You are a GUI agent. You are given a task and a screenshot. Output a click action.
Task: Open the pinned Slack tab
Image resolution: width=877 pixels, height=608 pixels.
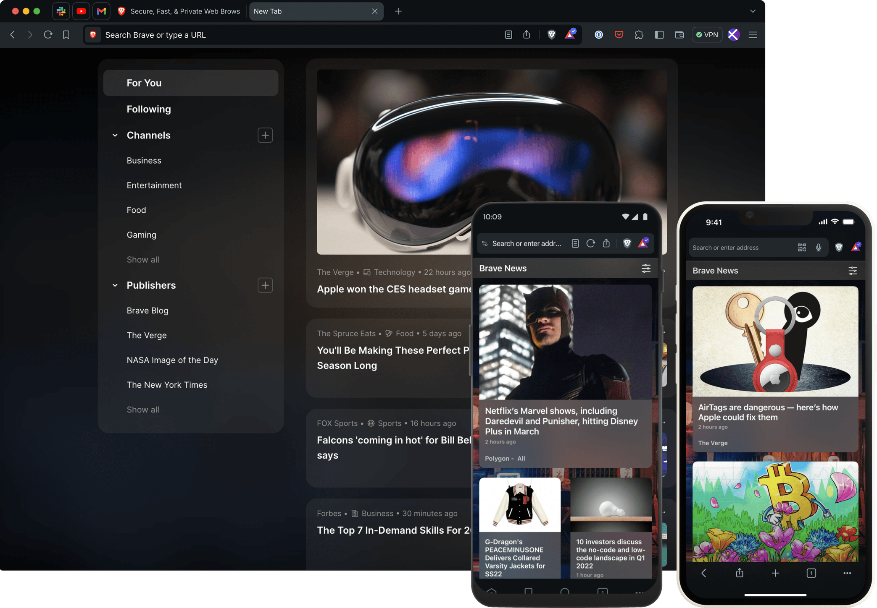[61, 11]
